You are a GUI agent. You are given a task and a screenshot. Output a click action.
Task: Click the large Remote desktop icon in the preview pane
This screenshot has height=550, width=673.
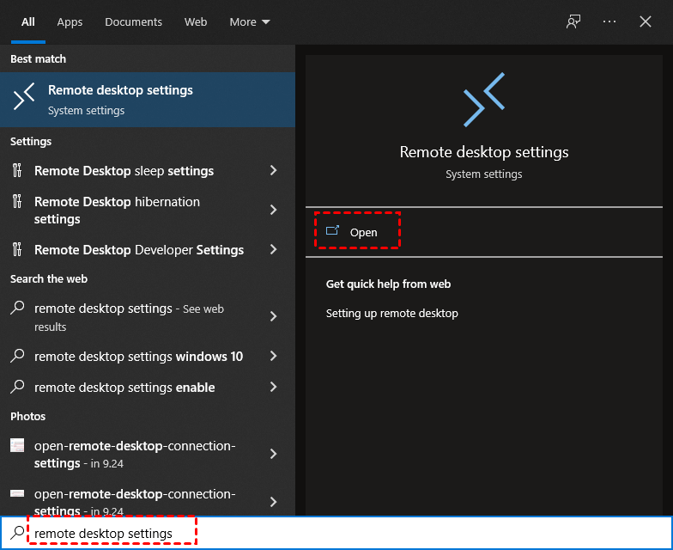(x=484, y=100)
